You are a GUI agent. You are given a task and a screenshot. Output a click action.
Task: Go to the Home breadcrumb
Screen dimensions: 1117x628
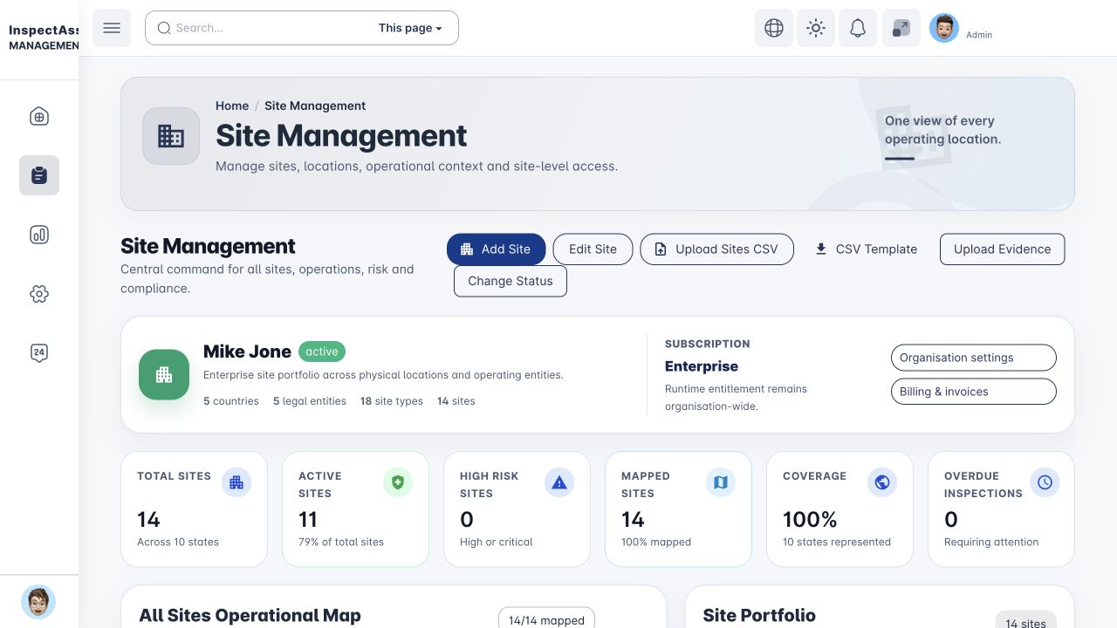click(232, 106)
